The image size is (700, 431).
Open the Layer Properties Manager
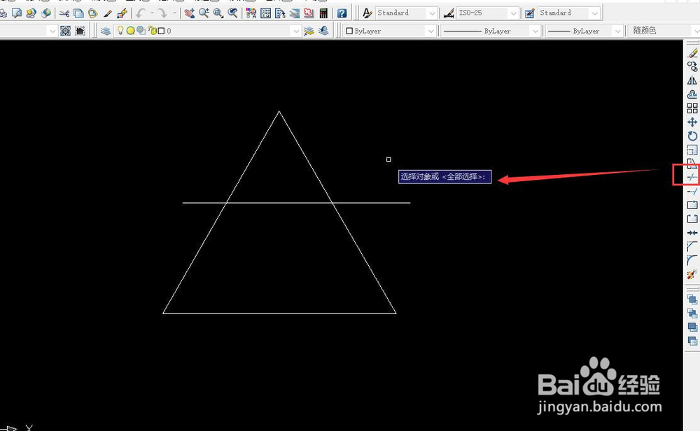[x=106, y=31]
